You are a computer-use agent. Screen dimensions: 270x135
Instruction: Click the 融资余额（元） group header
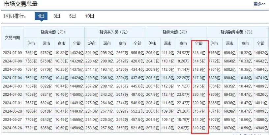coord(54,32)
